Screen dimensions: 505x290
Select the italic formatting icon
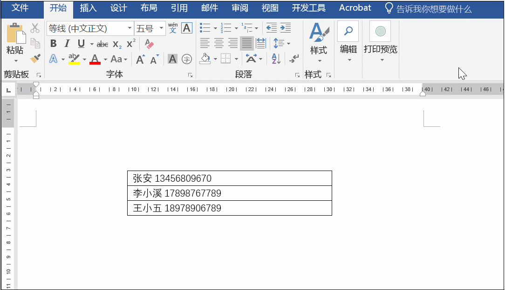(67, 44)
